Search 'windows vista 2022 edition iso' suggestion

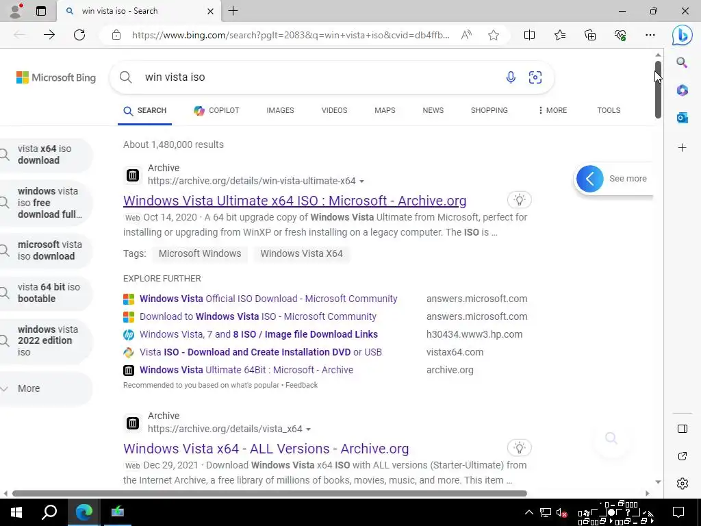click(44, 341)
